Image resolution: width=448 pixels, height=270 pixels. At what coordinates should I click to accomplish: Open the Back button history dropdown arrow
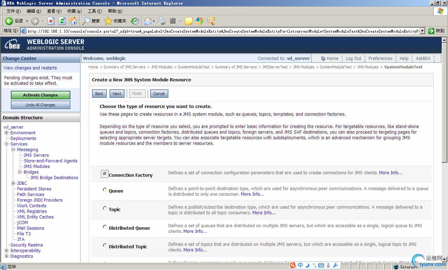(x=27, y=21)
